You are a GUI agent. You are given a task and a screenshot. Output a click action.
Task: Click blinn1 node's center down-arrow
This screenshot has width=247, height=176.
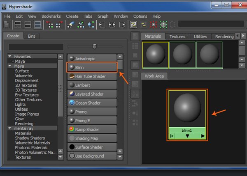187,136
